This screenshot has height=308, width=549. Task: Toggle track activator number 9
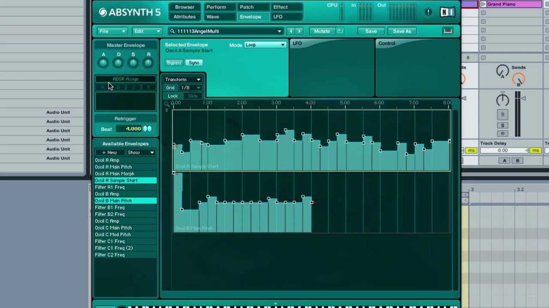[502, 114]
